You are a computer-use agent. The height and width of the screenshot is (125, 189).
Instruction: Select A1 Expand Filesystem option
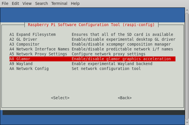click(x=92, y=34)
